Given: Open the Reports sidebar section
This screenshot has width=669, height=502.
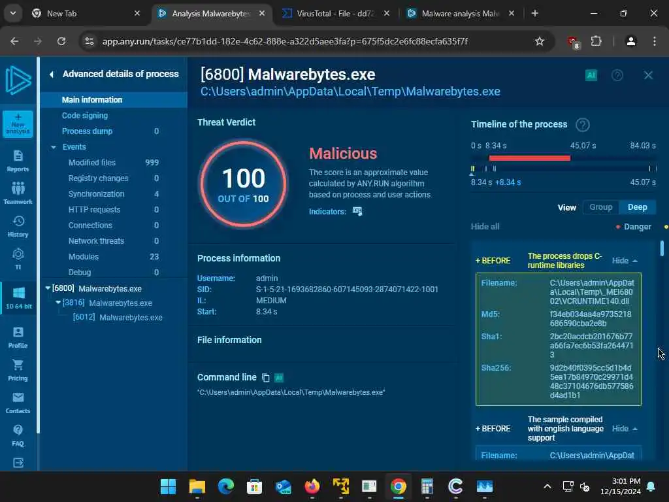Looking at the screenshot, I should point(18,161).
